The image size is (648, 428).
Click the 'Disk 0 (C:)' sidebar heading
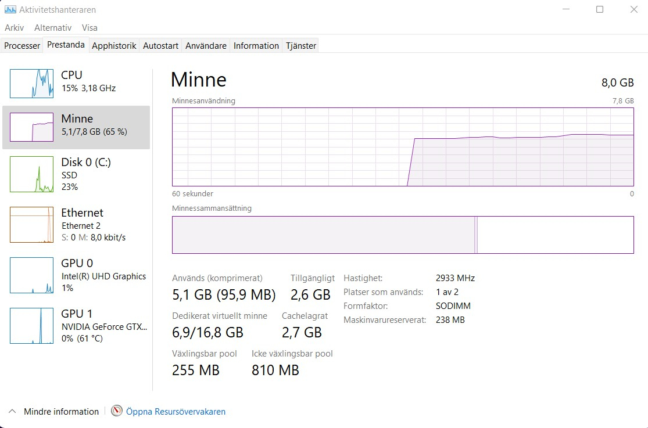(x=86, y=162)
